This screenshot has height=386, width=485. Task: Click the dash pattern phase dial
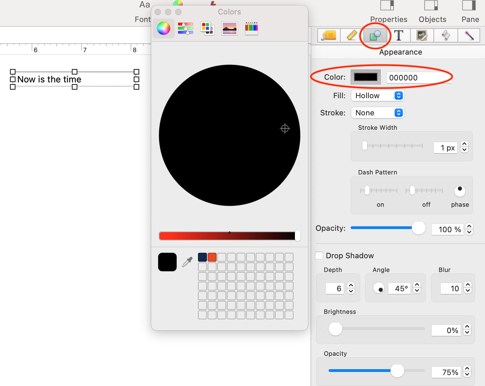point(460,191)
